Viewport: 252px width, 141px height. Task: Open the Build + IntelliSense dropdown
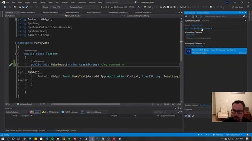[x=97, y=112]
